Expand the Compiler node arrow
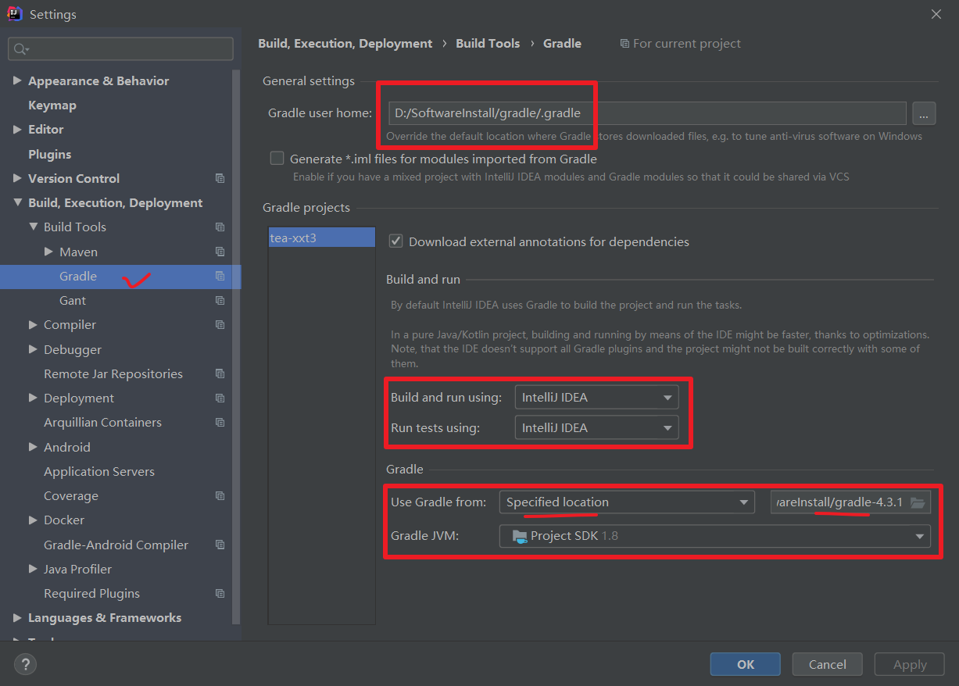The height and width of the screenshot is (686, 959). [33, 325]
